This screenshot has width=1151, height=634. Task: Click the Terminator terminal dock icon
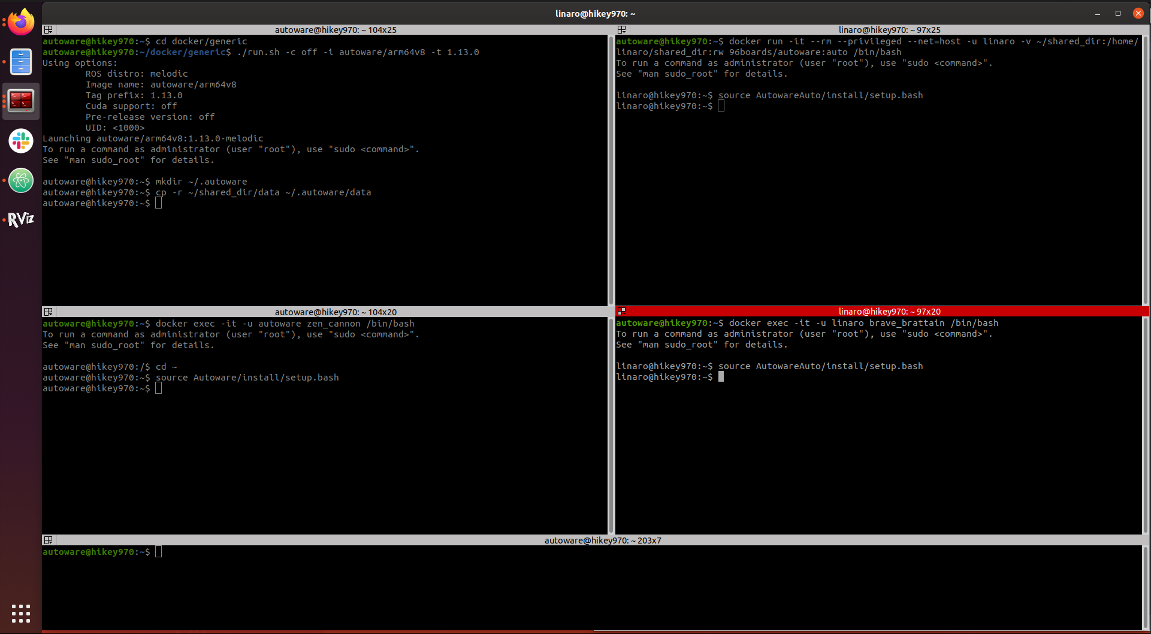pos(21,101)
